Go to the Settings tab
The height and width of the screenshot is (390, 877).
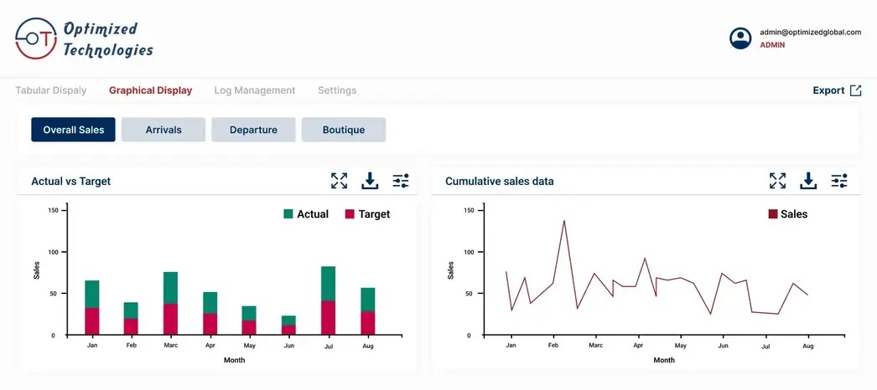tap(336, 90)
